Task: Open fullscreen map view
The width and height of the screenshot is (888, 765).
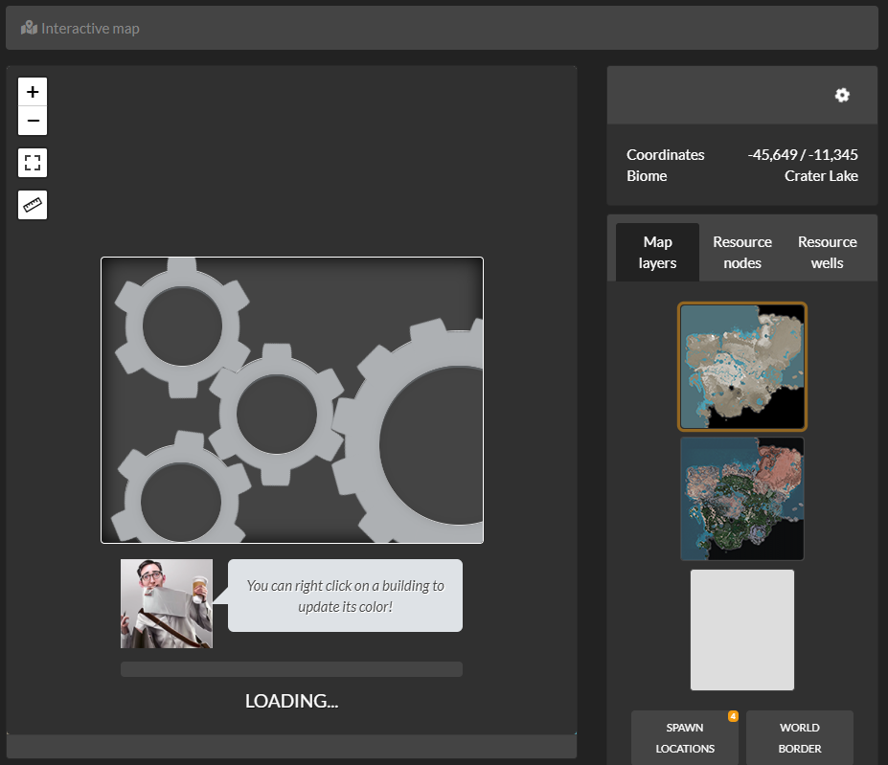Action: (32, 162)
